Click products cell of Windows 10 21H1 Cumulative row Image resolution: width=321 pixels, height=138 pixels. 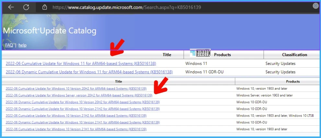(262, 129)
